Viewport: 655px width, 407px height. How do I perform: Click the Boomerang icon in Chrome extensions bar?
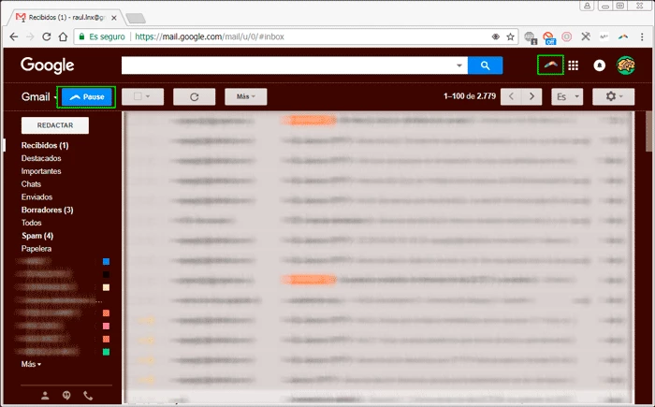[623, 36]
